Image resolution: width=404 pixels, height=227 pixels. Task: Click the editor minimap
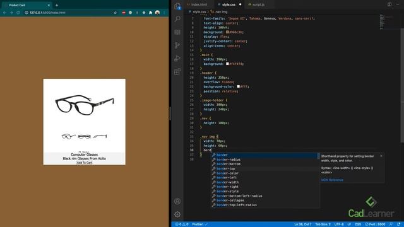pos(390,22)
